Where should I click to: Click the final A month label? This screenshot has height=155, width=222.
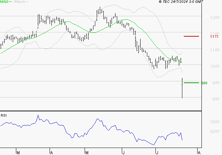[199, 153]
